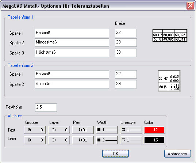Click the Höchstmaß width field showing 30
The height and width of the screenshot is (163, 196).
126,53
